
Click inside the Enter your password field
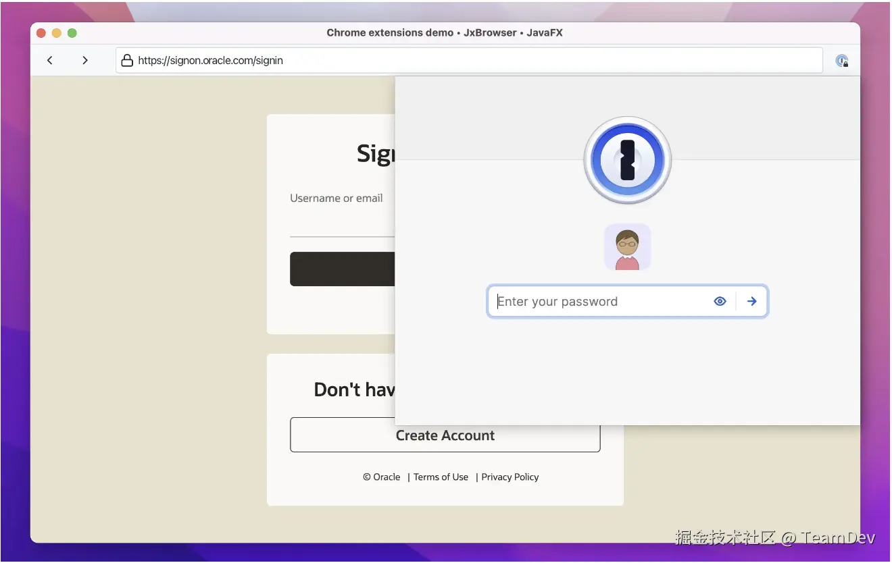tap(595, 301)
